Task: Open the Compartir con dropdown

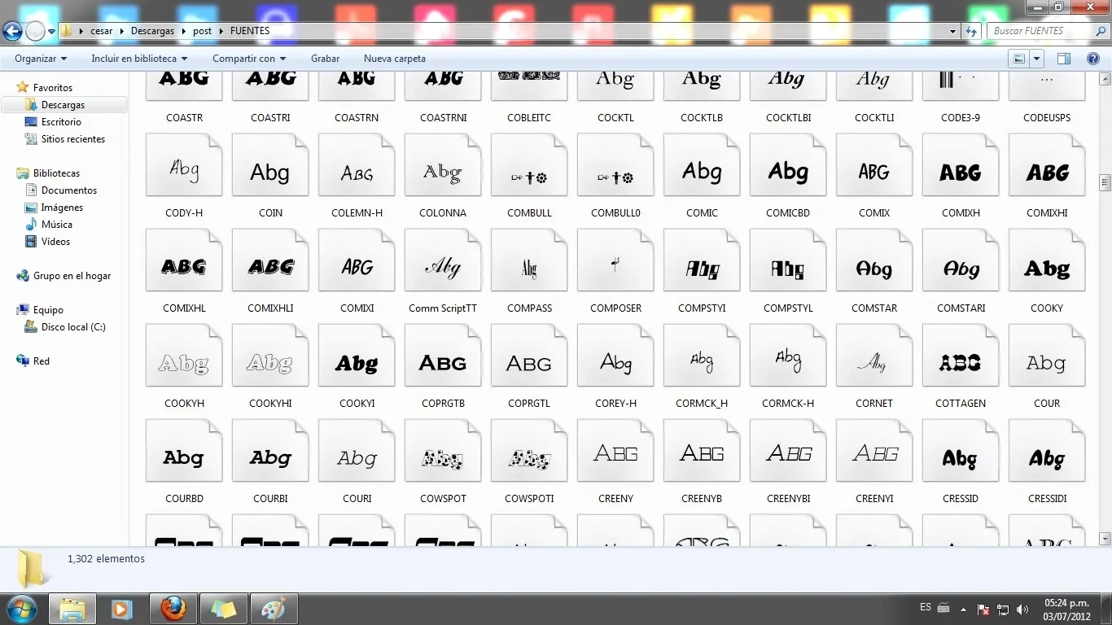Action: point(249,59)
